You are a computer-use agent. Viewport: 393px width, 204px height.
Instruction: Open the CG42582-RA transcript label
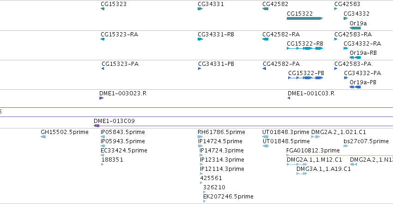(281, 34)
